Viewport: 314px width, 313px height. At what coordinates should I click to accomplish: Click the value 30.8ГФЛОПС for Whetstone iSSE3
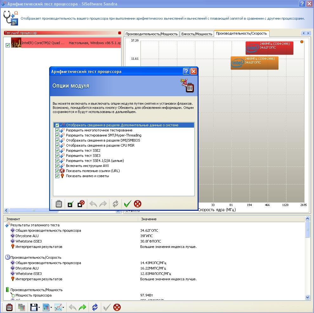[151, 241]
